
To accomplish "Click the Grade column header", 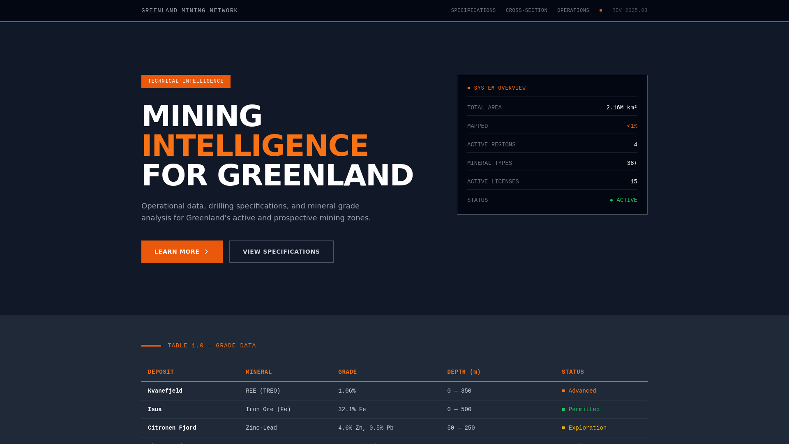I will [348, 372].
